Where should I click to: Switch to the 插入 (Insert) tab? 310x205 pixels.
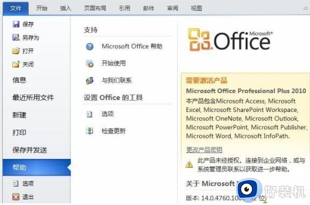coord(66,8)
